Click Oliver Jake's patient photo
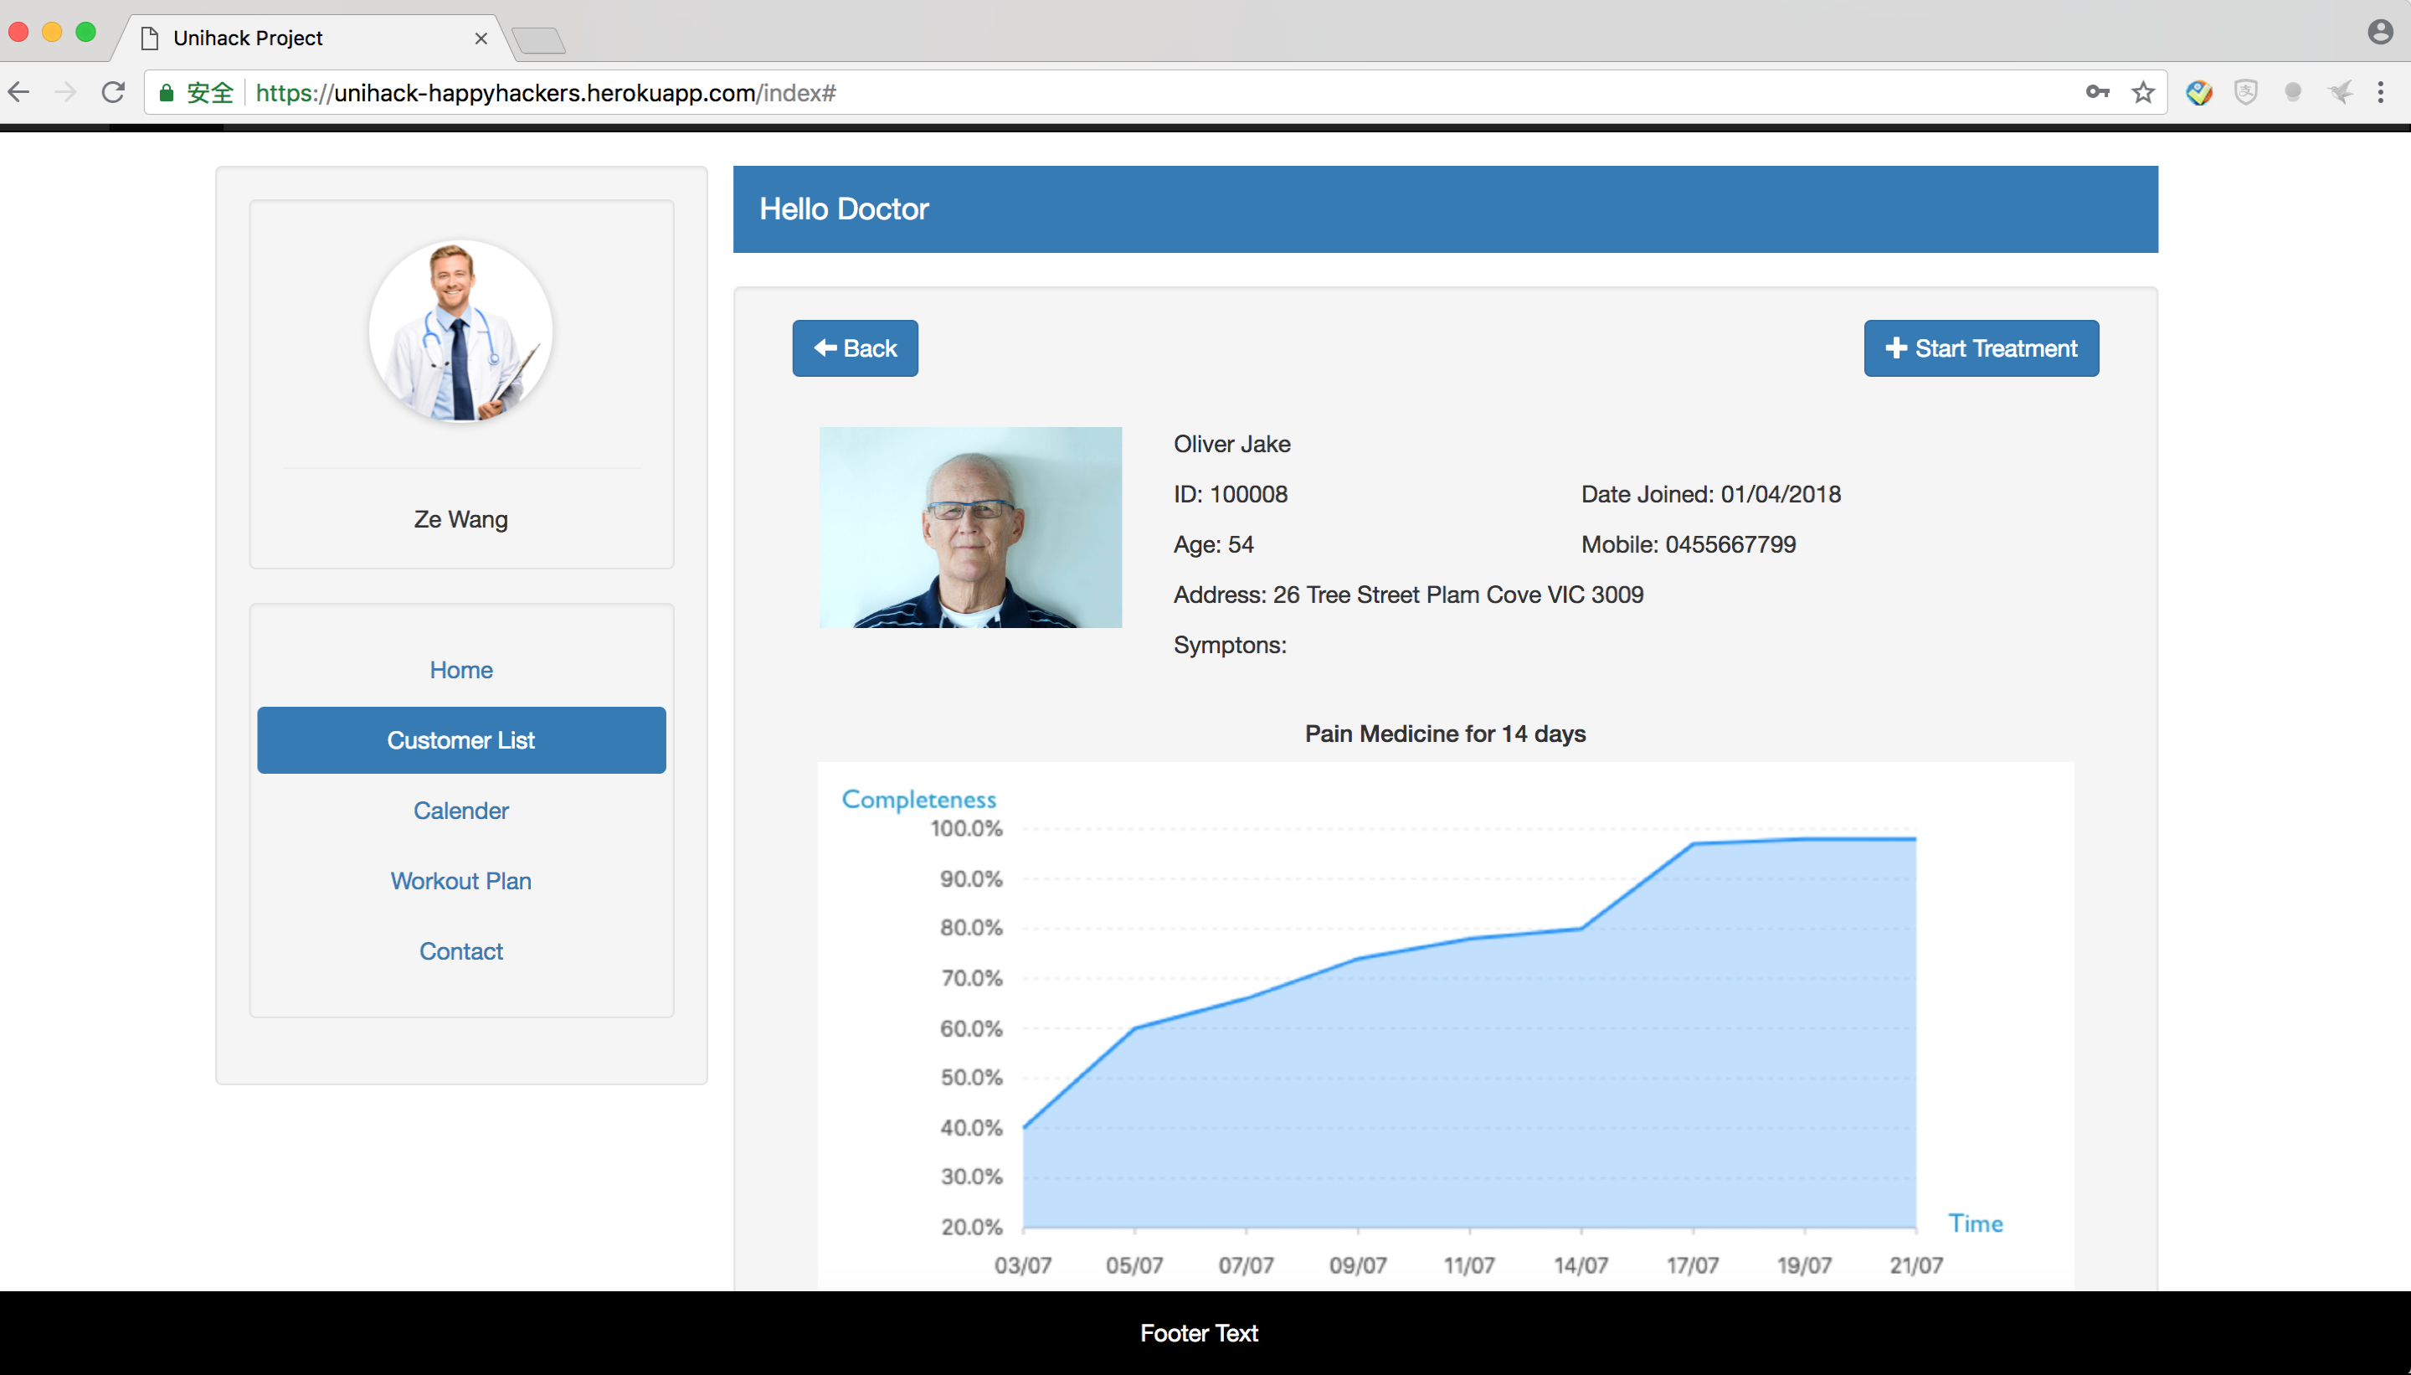The height and width of the screenshot is (1375, 2411). 969,527
